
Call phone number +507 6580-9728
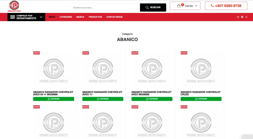(228, 6)
